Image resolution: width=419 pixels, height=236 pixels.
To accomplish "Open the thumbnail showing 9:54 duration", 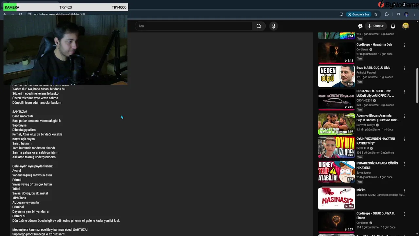I will click(x=336, y=36).
